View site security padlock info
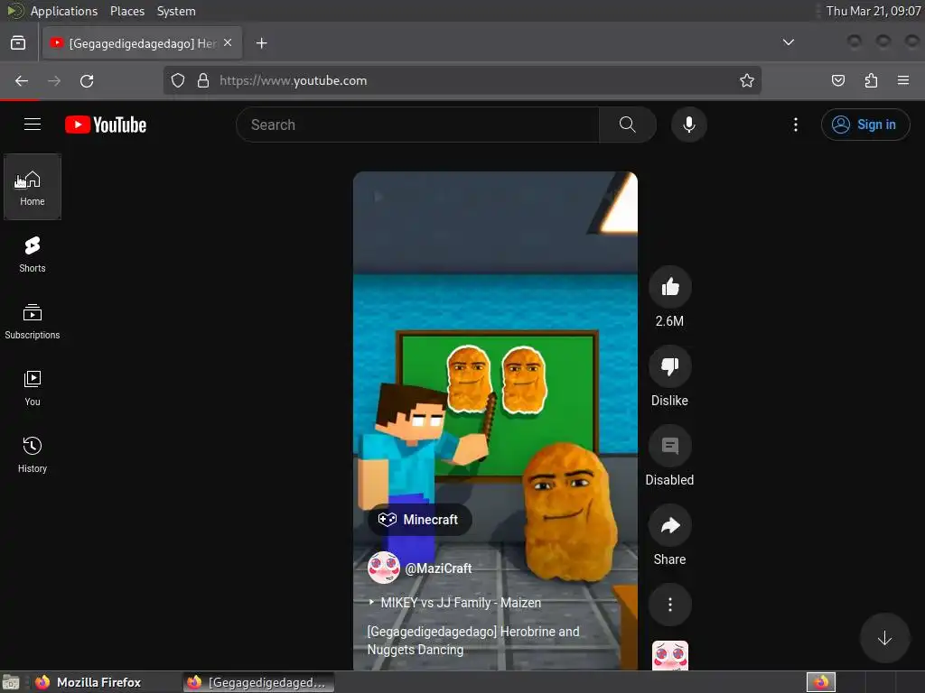This screenshot has height=693, width=925. (203, 80)
